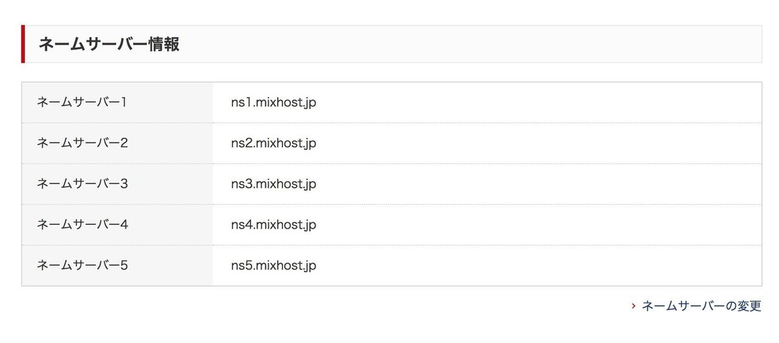This screenshot has width=779, height=343.
Task: Click the red chevron before ネームサーバーの変更
Action: click(633, 306)
